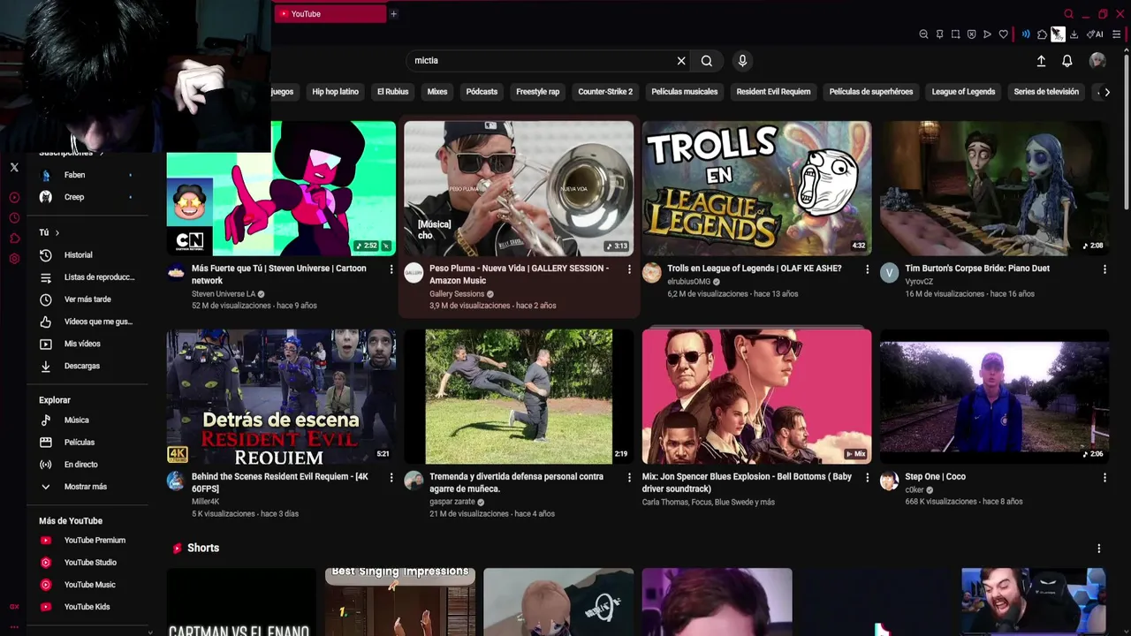Click the pinboard pin icon in the browser toolbar

point(939,34)
